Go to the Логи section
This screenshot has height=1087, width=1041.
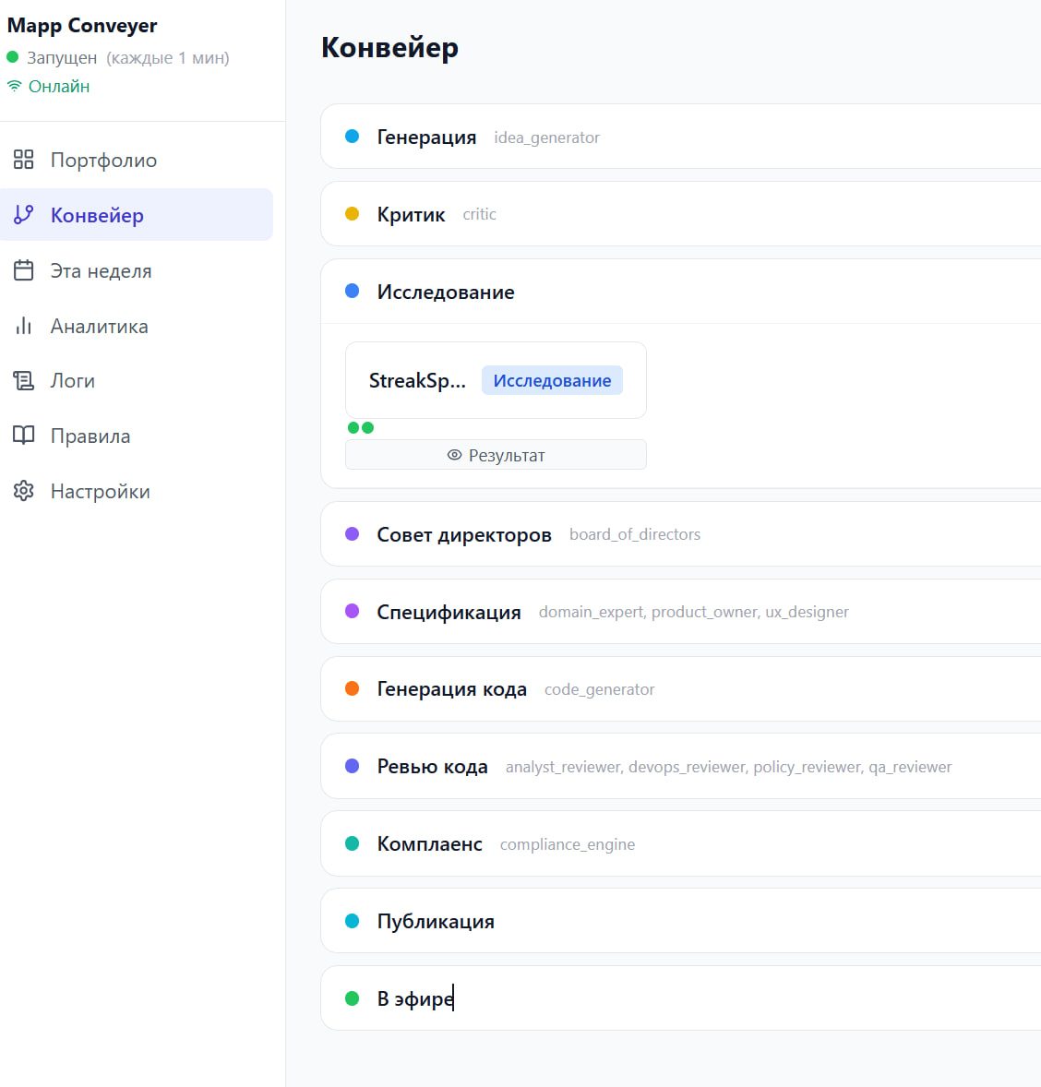72,380
